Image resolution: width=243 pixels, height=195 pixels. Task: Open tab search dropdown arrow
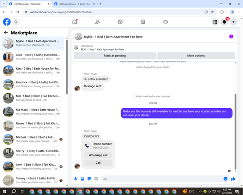tap(4, 4)
